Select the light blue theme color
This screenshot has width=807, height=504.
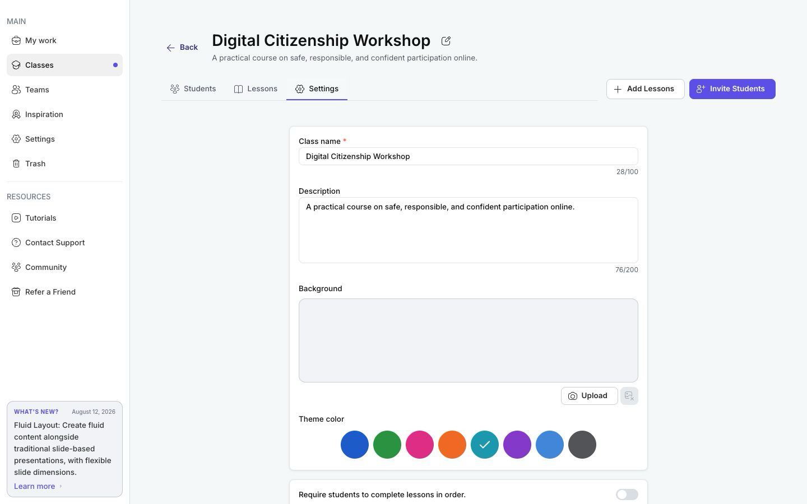(550, 445)
